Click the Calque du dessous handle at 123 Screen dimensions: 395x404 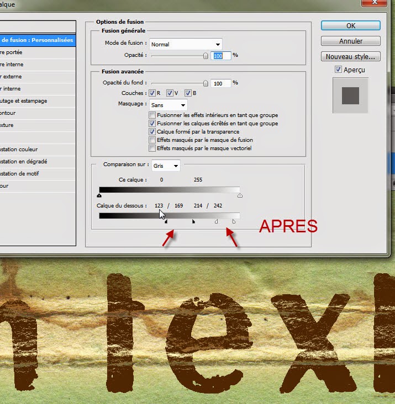tap(166, 222)
